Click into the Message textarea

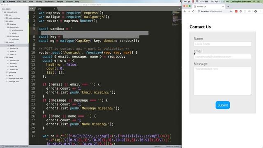223,81
